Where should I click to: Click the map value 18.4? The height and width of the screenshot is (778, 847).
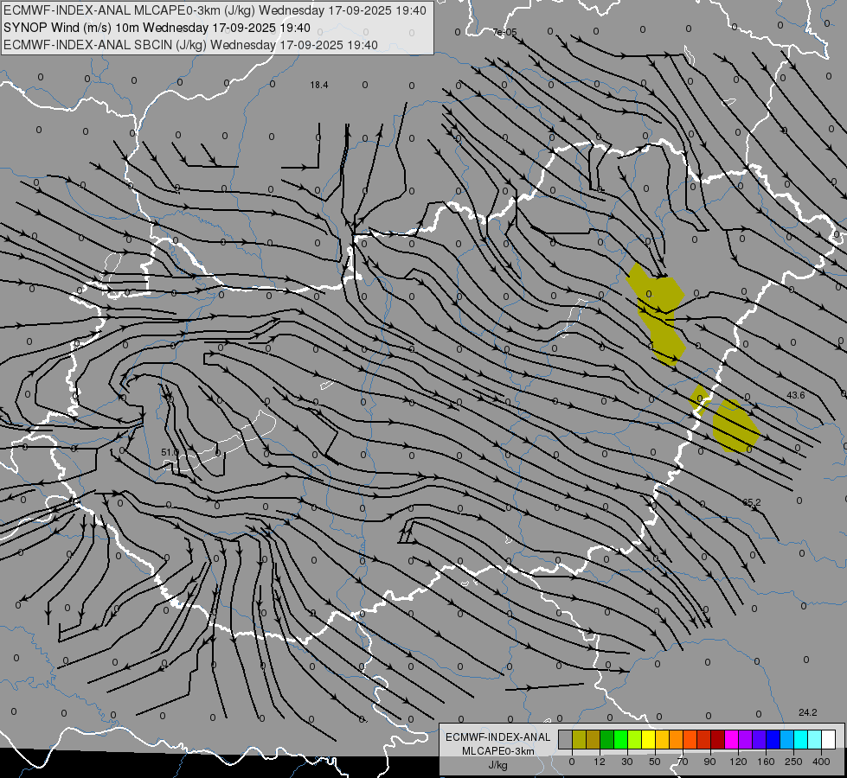[319, 85]
